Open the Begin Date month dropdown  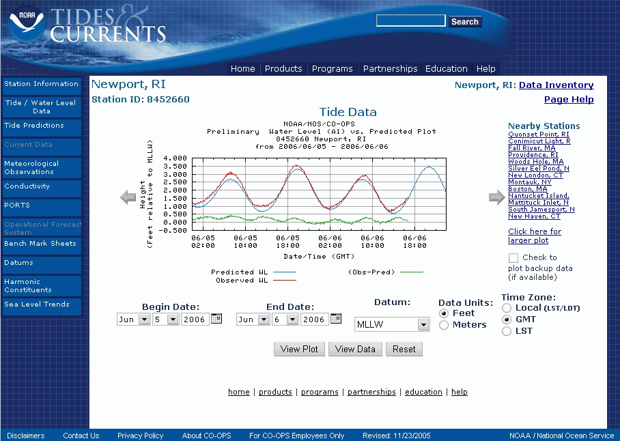click(143, 319)
